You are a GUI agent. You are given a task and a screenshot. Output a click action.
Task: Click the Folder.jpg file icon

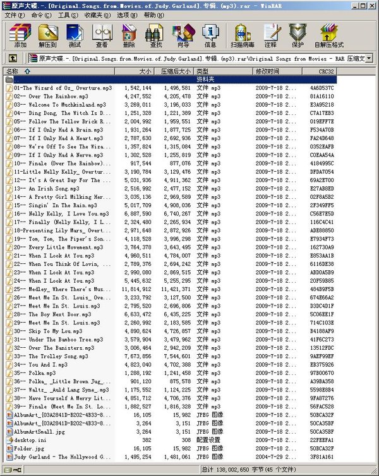[x=9, y=449]
